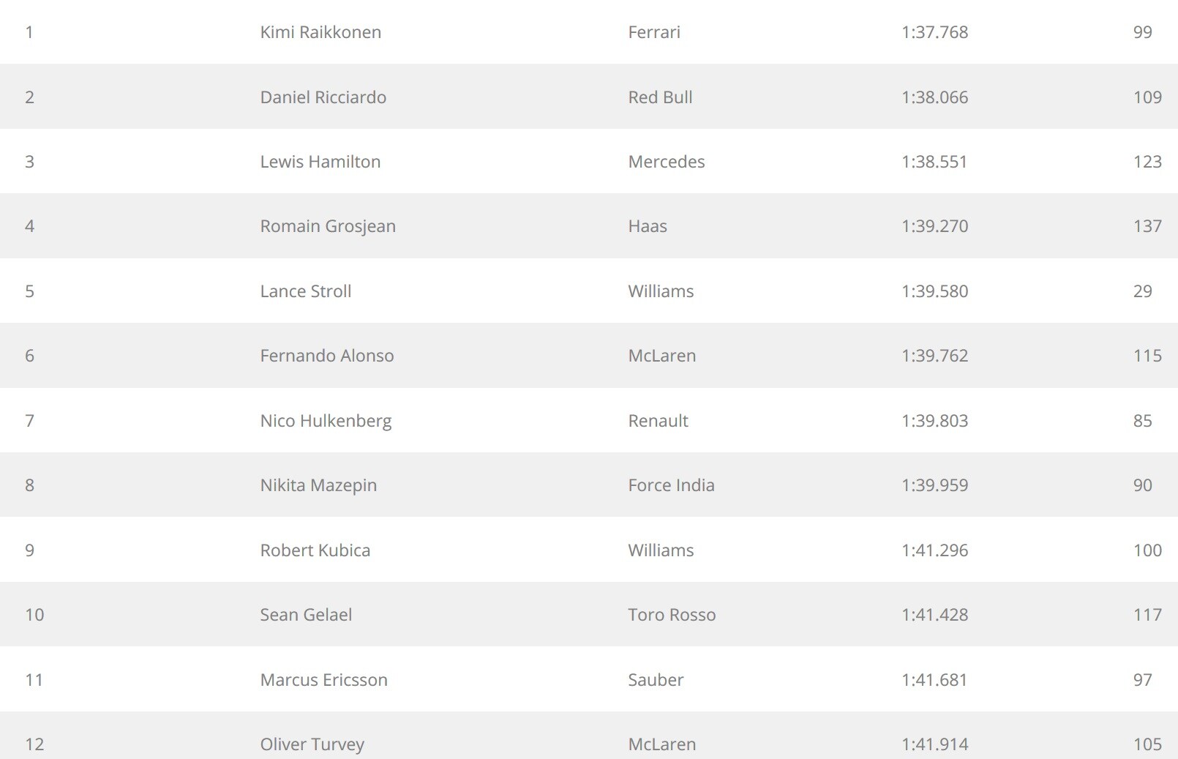Click driver name Kimi Raikkonen

click(x=320, y=32)
